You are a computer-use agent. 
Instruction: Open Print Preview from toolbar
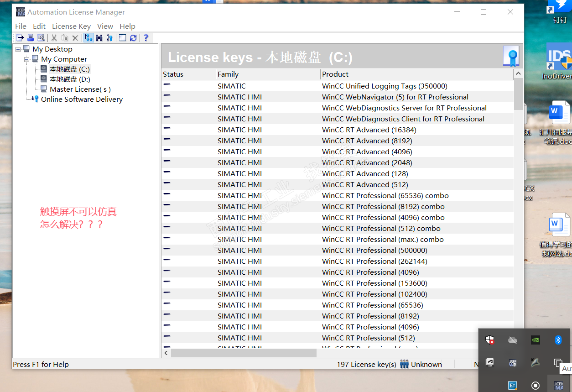coord(41,38)
